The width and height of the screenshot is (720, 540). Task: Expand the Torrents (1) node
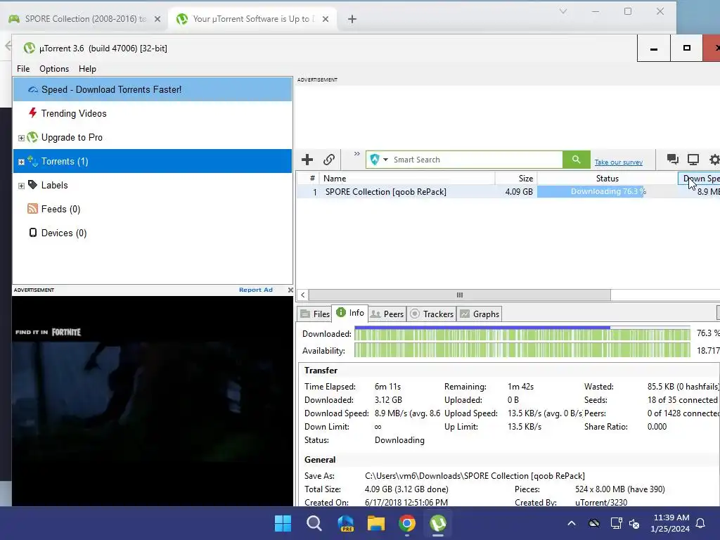(21, 162)
